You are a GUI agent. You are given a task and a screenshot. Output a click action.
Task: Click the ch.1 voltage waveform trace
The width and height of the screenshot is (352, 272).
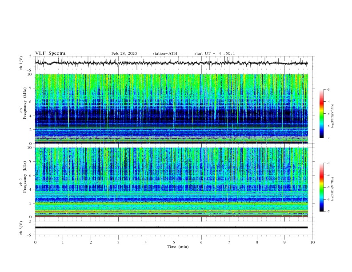(x=171, y=63)
